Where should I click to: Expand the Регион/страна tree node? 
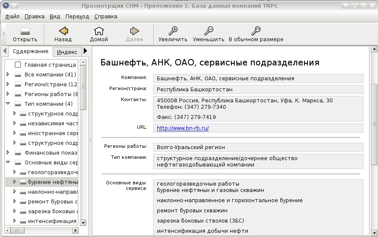coord(8,84)
